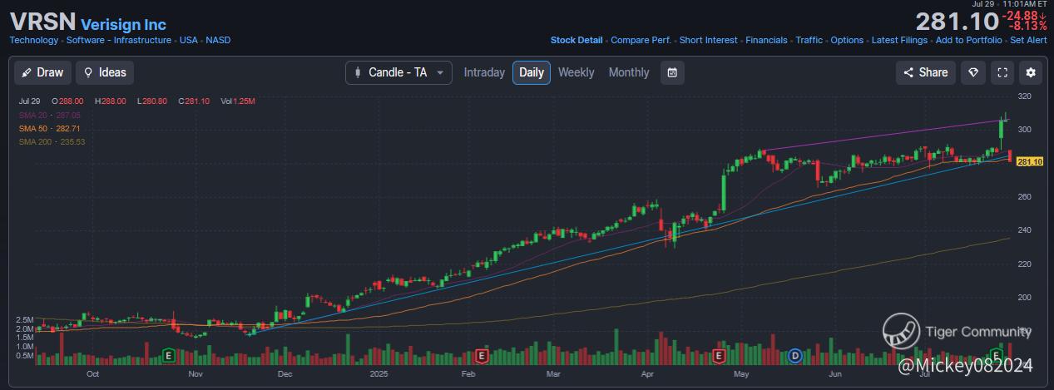Click the Set Alert link
Image resolution: width=1054 pixels, height=390 pixels.
pyautogui.click(x=1028, y=40)
